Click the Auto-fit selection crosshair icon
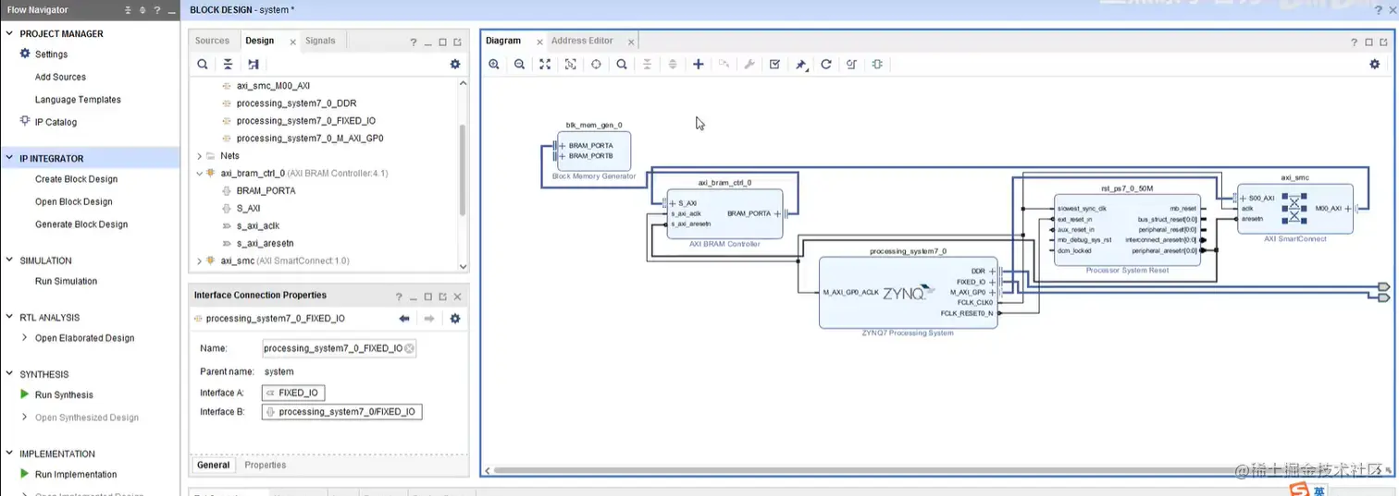1399x496 pixels. (x=596, y=65)
